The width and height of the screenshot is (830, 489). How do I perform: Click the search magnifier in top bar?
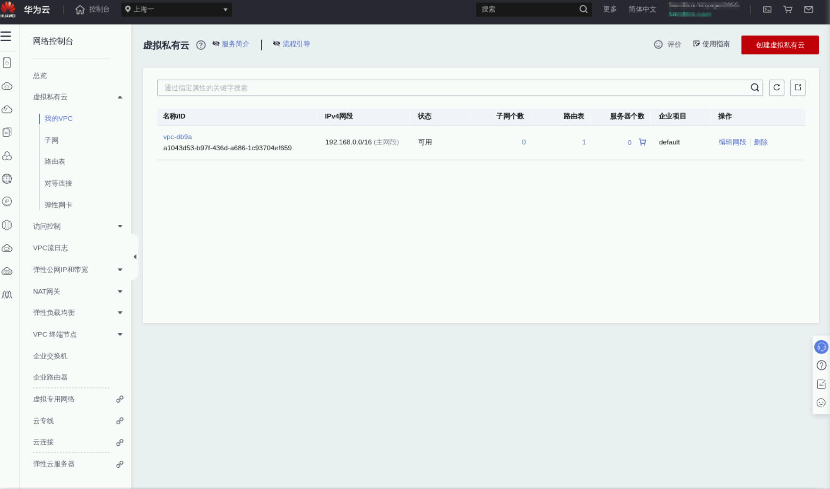[x=583, y=9]
